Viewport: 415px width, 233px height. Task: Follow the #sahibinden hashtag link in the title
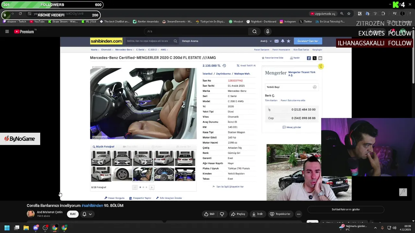pos(92,205)
